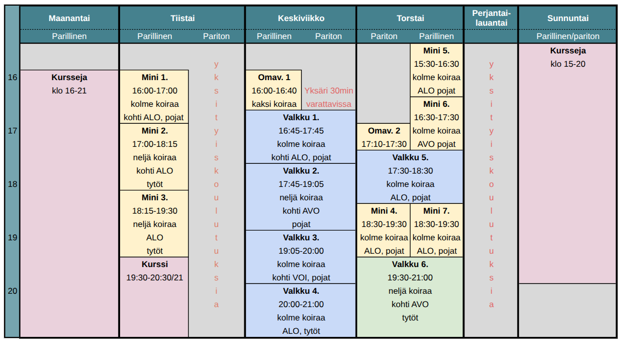Click the Kurssi 19:30-20:30/21 time text
This screenshot has height=341, width=620.
[154, 277]
